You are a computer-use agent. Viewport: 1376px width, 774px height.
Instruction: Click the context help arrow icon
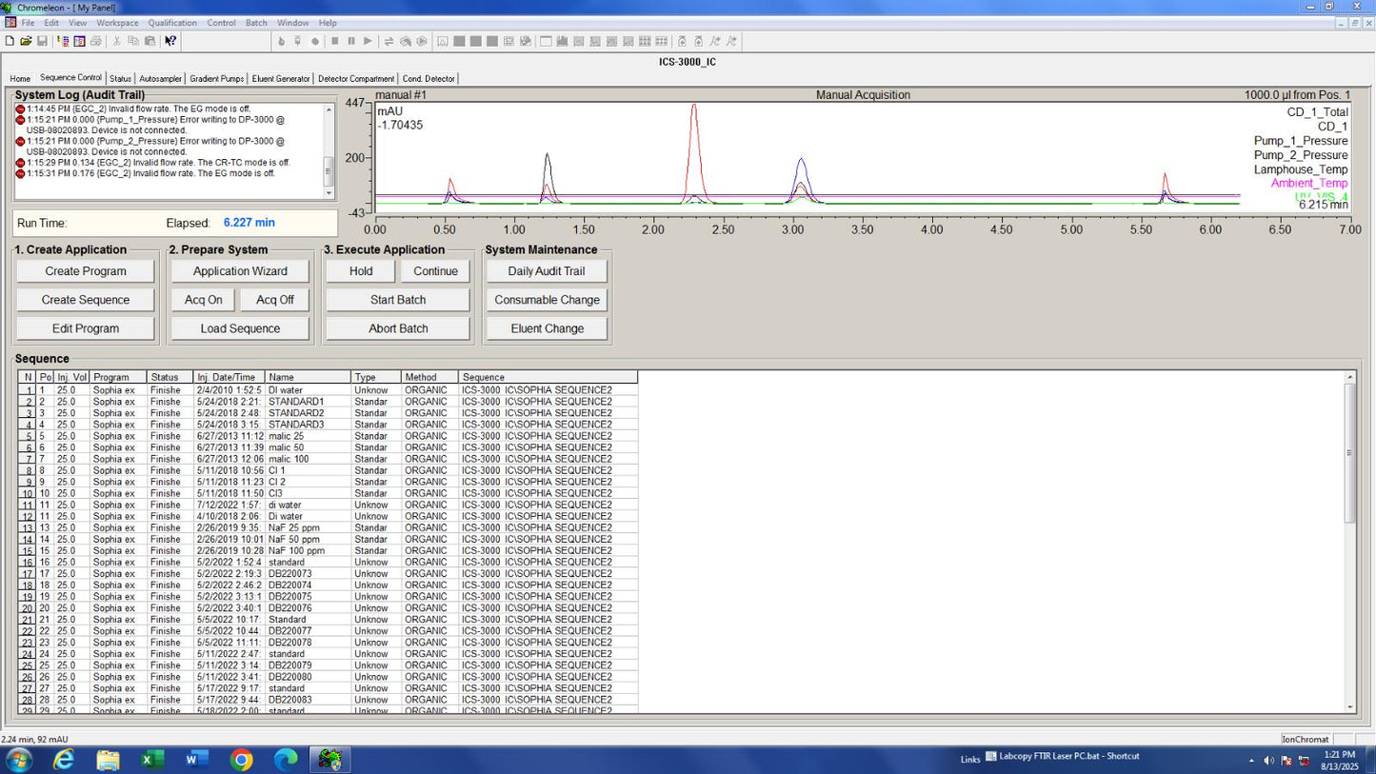coord(170,41)
